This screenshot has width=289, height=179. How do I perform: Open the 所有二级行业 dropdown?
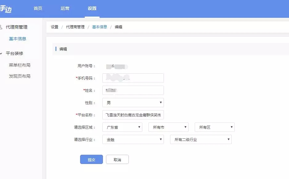(x=201, y=139)
